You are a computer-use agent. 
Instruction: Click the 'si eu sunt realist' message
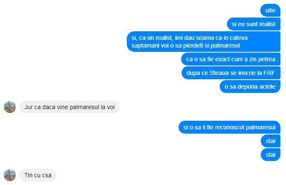(x=253, y=24)
